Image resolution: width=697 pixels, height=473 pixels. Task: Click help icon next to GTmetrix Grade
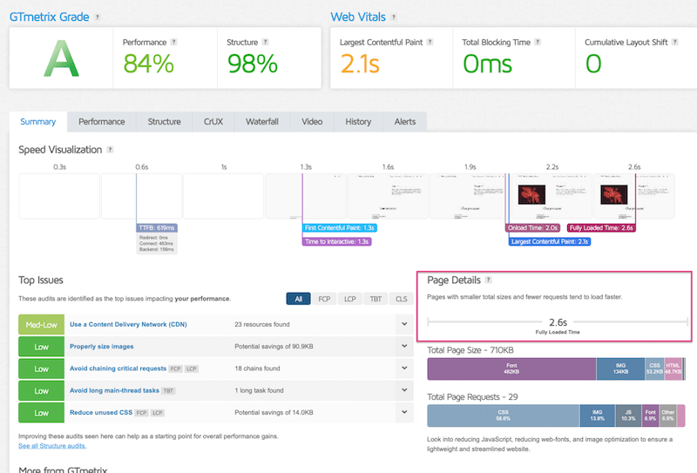(x=97, y=17)
